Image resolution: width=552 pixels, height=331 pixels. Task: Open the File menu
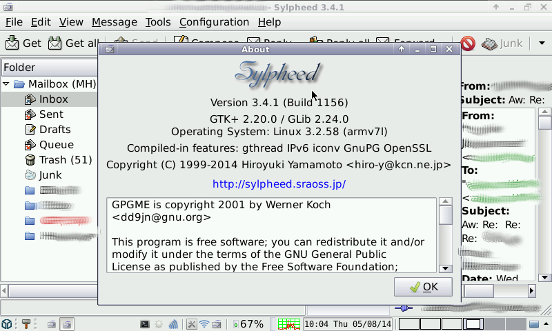14,22
